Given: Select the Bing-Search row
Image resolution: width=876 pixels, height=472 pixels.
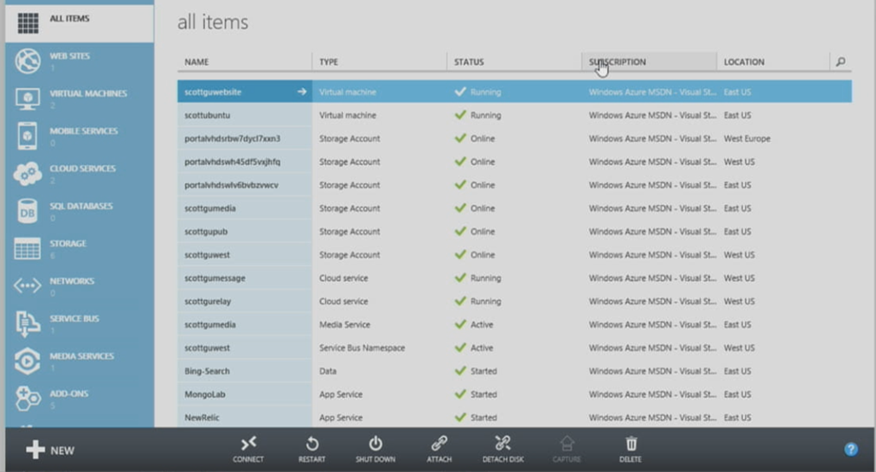Looking at the screenshot, I should (207, 371).
